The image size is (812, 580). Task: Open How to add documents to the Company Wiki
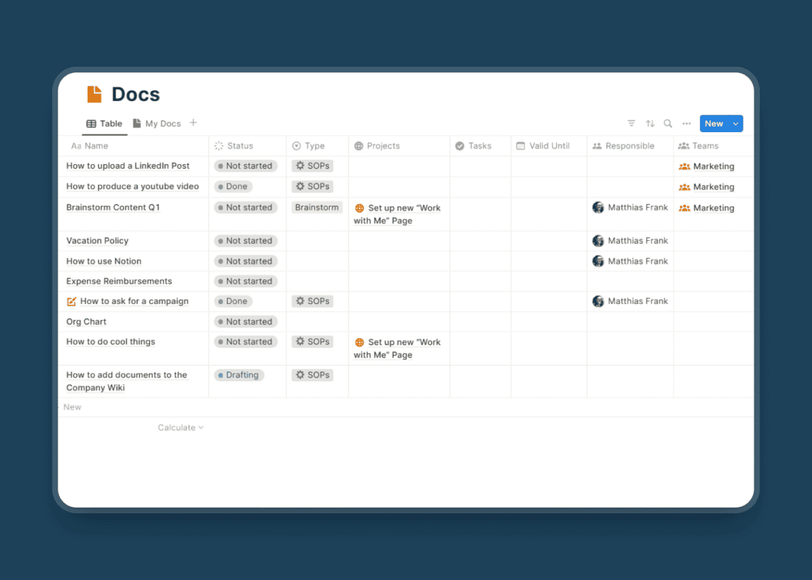tap(127, 381)
